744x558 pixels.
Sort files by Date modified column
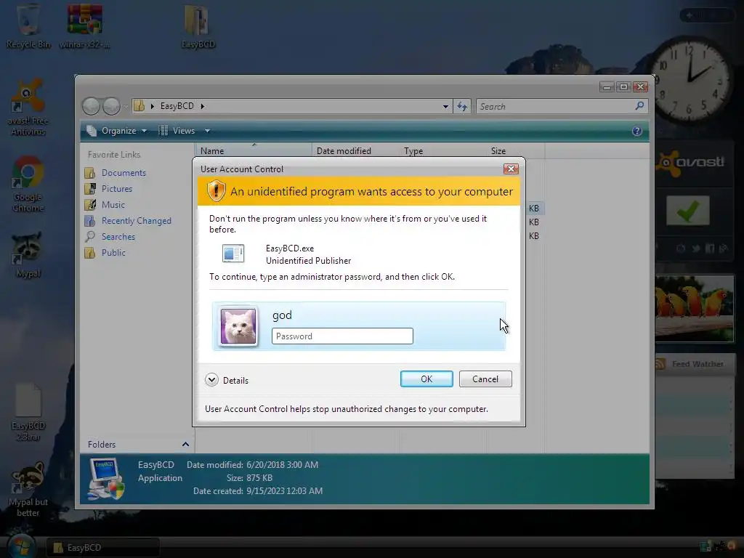point(355,150)
